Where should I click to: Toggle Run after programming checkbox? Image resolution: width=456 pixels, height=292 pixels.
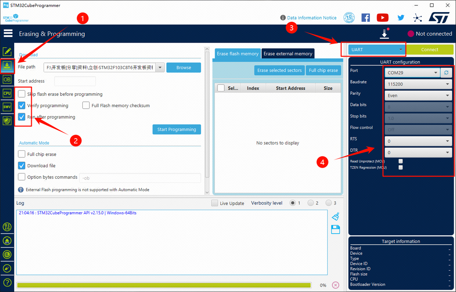coord(22,117)
